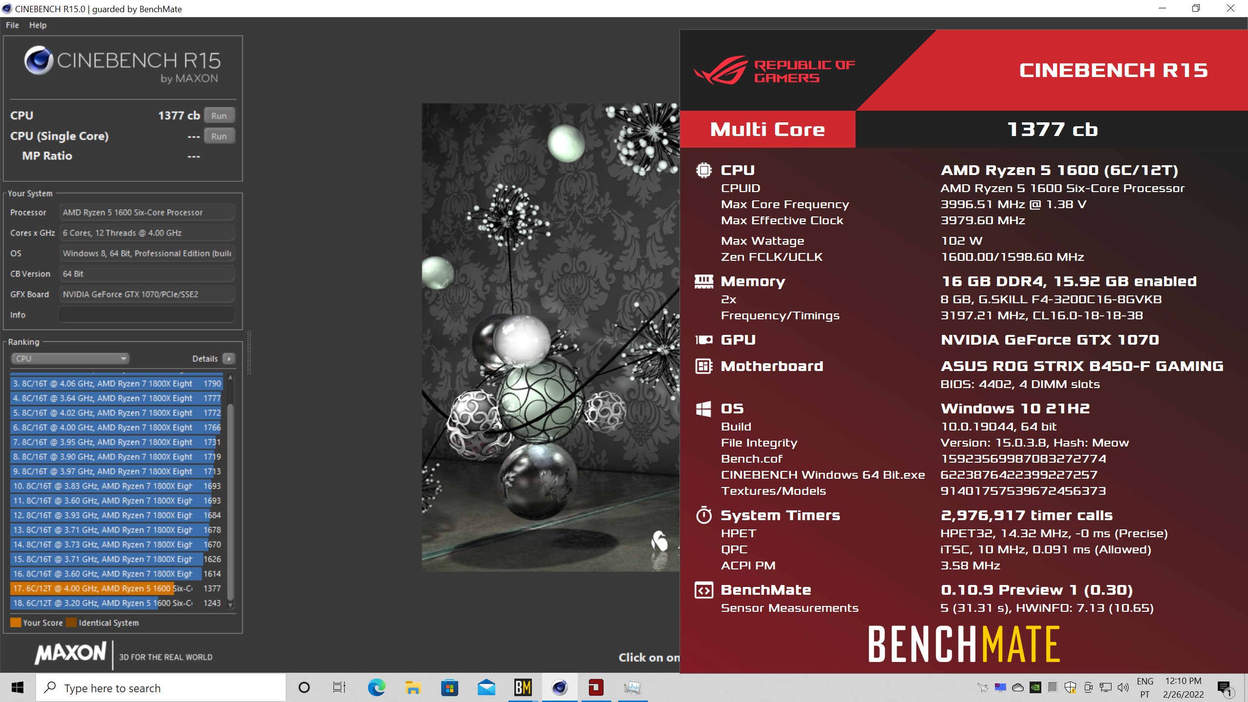Screen dimensions: 1248x702
Task: Click the Motherboard icon
Action: point(703,366)
